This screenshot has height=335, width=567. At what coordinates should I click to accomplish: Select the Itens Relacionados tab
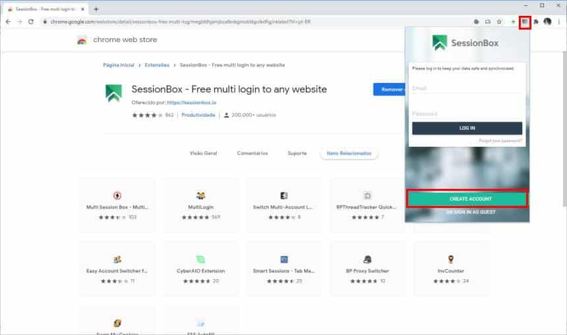click(x=349, y=153)
